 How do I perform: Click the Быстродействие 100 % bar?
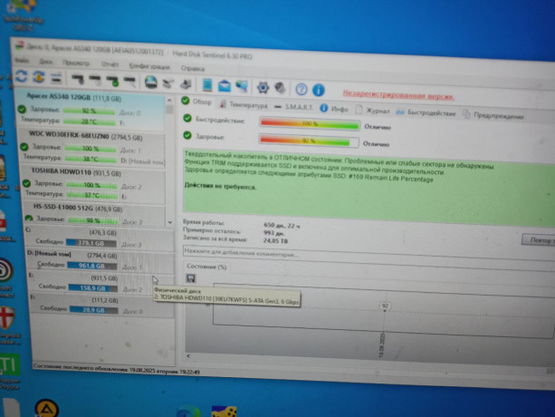click(310, 124)
